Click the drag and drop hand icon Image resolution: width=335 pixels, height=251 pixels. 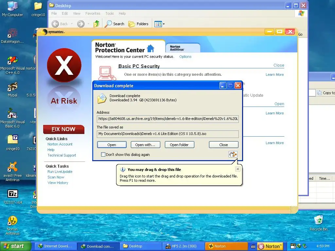click(233, 154)
